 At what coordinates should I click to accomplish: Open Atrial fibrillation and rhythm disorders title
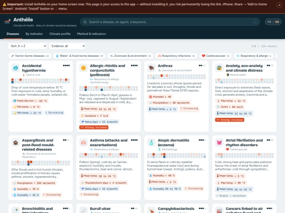pyautogui.click(x=244, y=143)
